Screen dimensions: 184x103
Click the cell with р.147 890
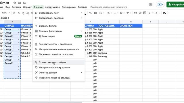[x=90, y=56]
